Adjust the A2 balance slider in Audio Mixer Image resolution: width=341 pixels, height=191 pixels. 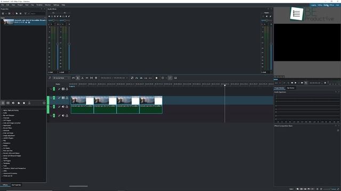point(65,20)
